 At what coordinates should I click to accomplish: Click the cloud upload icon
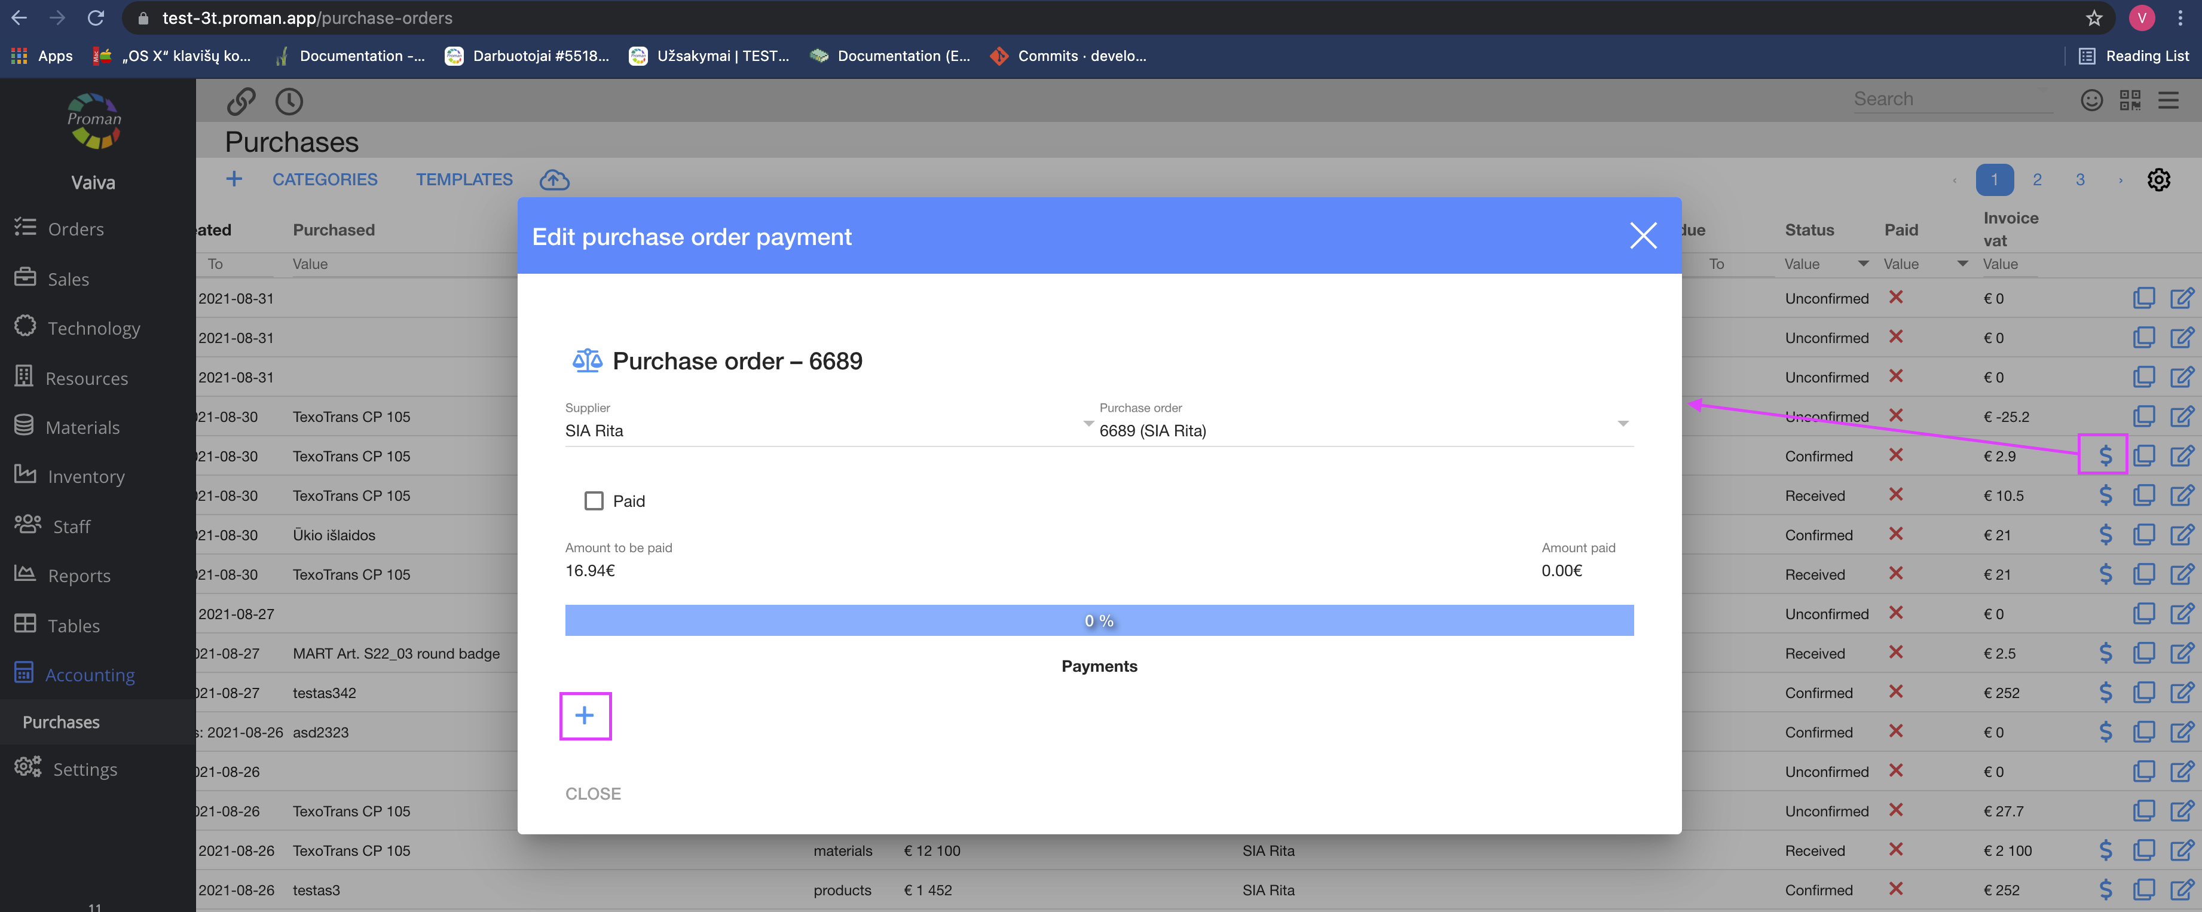click(554, 179)
